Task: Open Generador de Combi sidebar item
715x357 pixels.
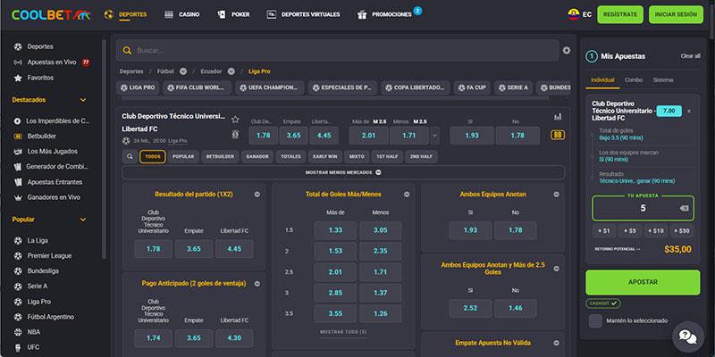Action: 51,167
